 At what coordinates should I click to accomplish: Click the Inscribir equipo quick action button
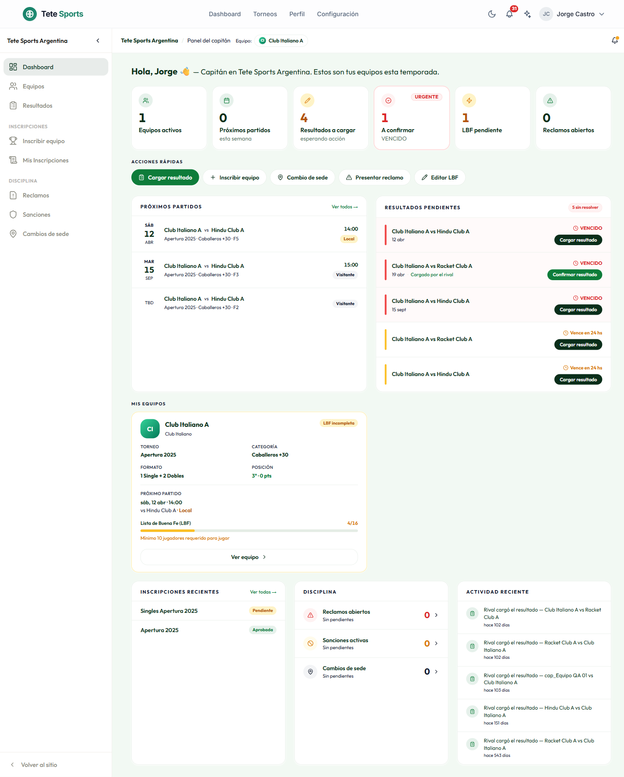pos(234,177)
